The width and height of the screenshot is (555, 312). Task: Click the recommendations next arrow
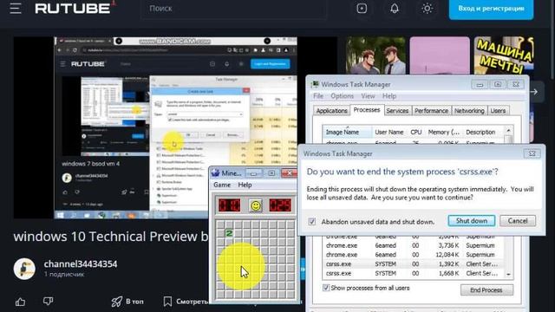click(534, 92)
